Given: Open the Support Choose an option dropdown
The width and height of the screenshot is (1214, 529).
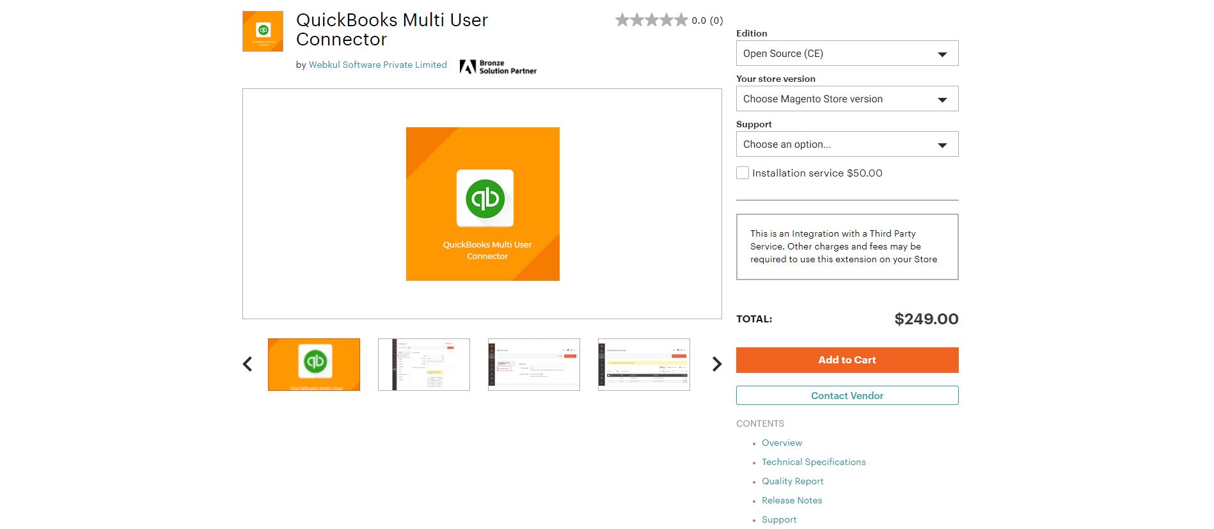Looking at the screenshot, I should coord(847,144).
